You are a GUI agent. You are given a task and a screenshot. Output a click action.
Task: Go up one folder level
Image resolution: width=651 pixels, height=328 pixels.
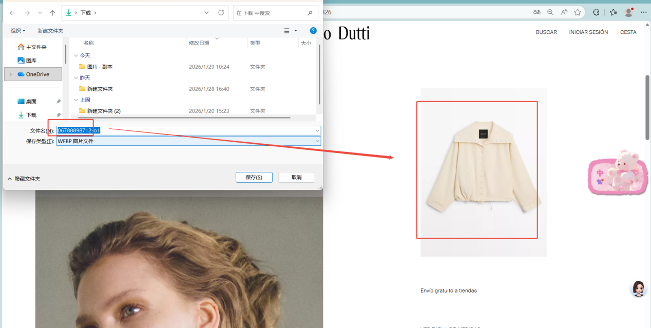pyautogui.click(x=52, y=12)
